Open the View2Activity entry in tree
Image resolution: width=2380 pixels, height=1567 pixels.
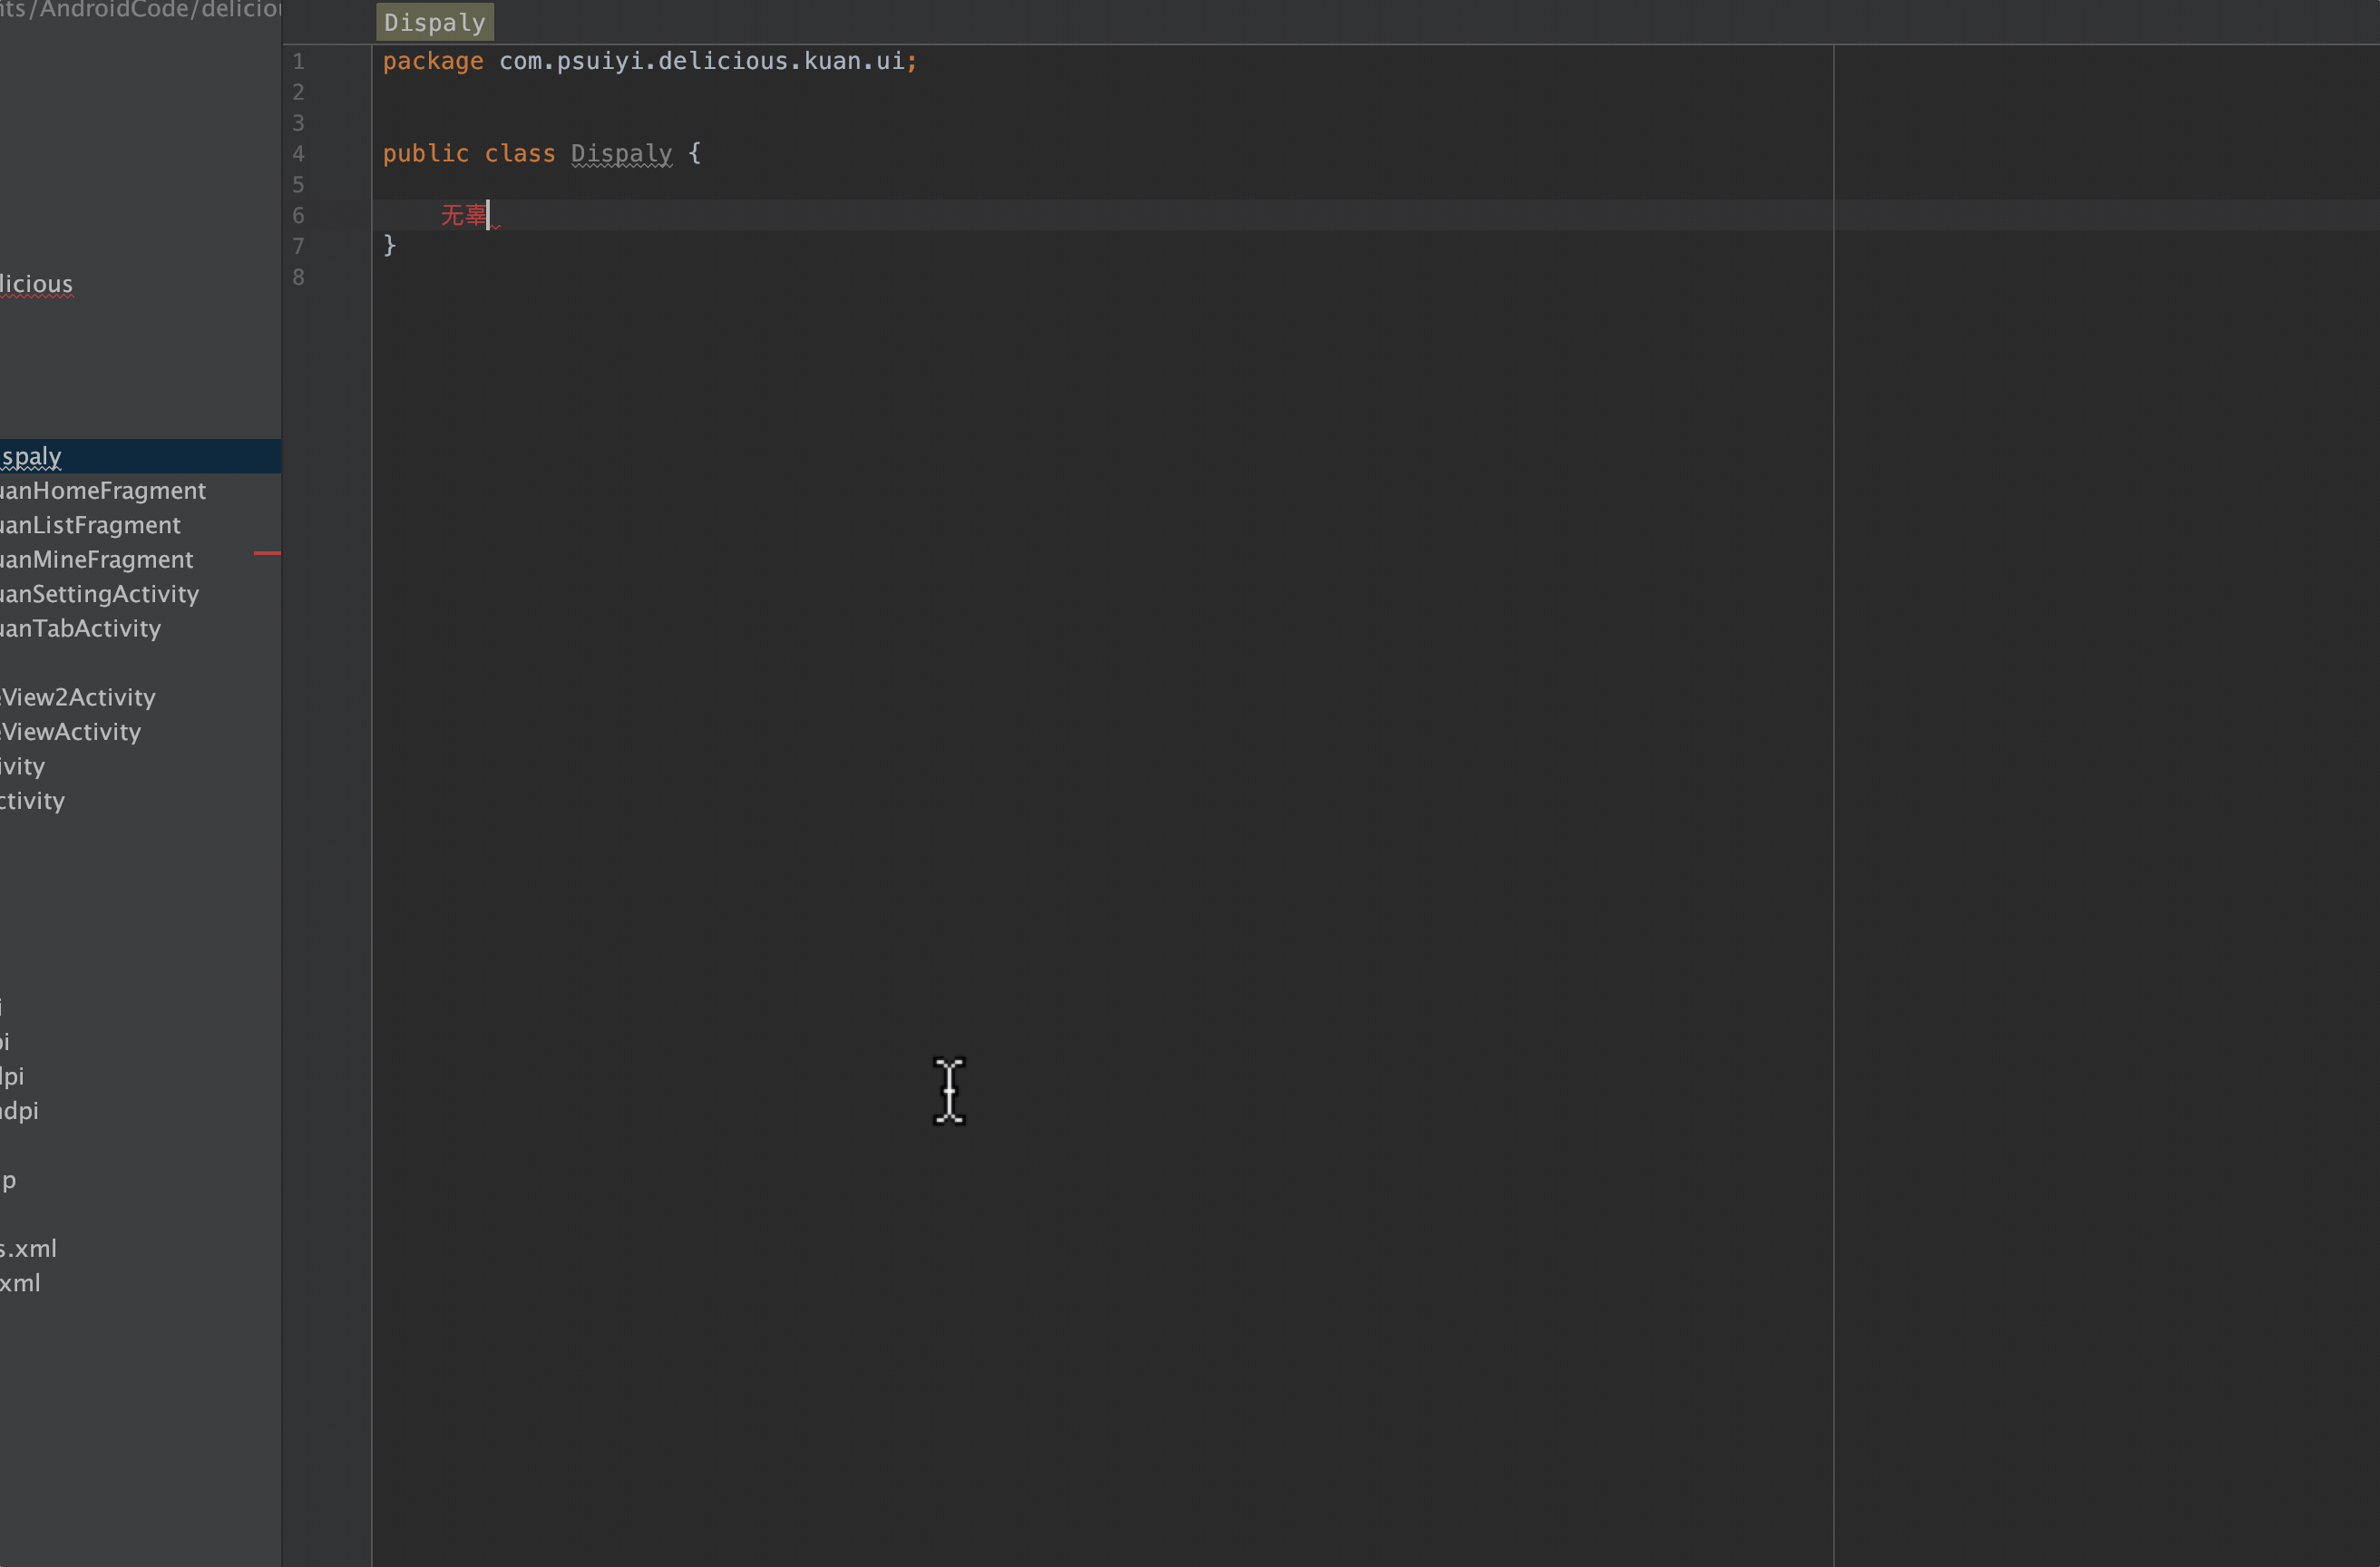pyautogui.click(x=78, y=697)
